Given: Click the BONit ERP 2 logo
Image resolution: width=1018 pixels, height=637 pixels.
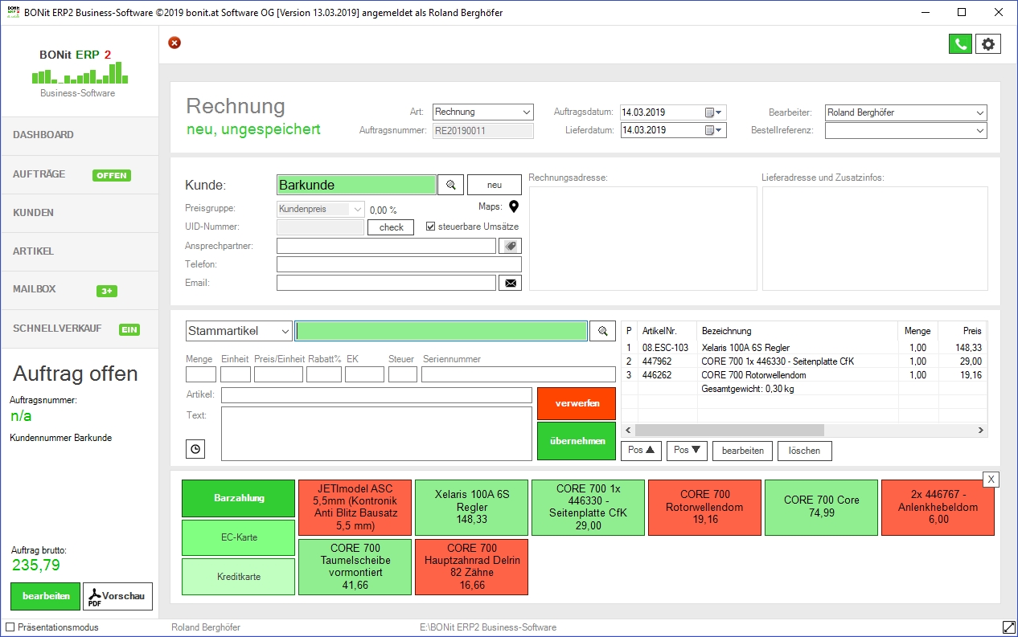Looking at the screenshot, I should (79, 72).
